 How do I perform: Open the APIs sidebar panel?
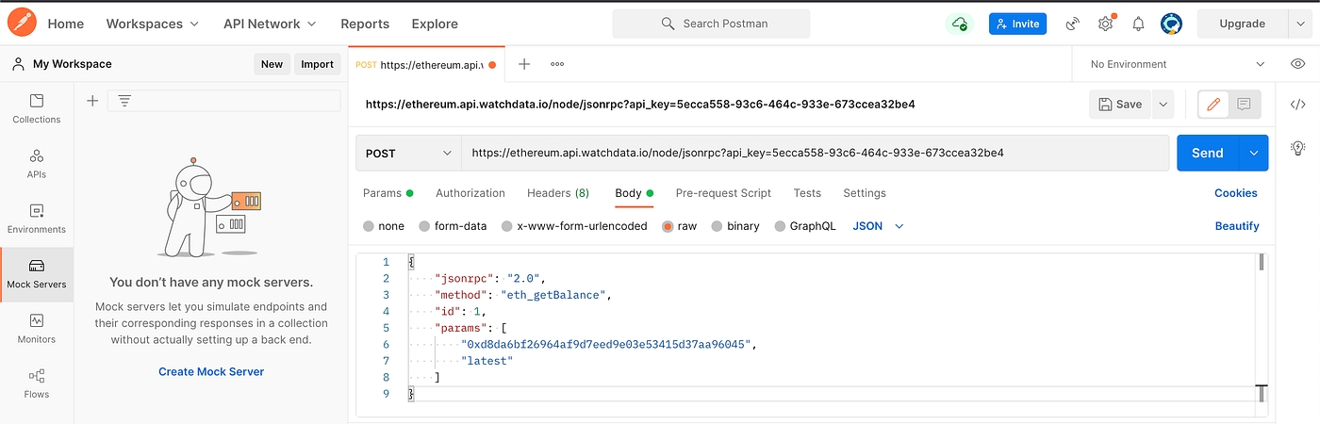coord(37,164)
